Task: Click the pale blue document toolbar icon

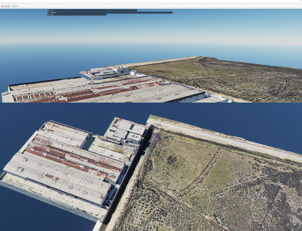Action: (11, 6)
